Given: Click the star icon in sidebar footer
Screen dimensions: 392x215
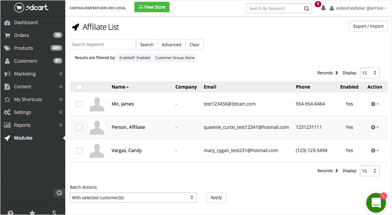Looking at the screenshot, I should (x=32, y=212).
